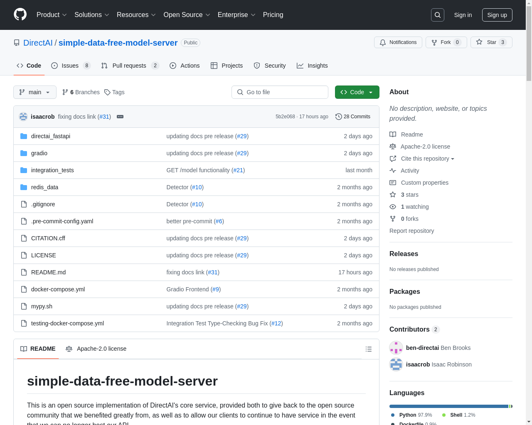Open the Actions tab
The width and height of the screenshot is (532, 425).
185,66
